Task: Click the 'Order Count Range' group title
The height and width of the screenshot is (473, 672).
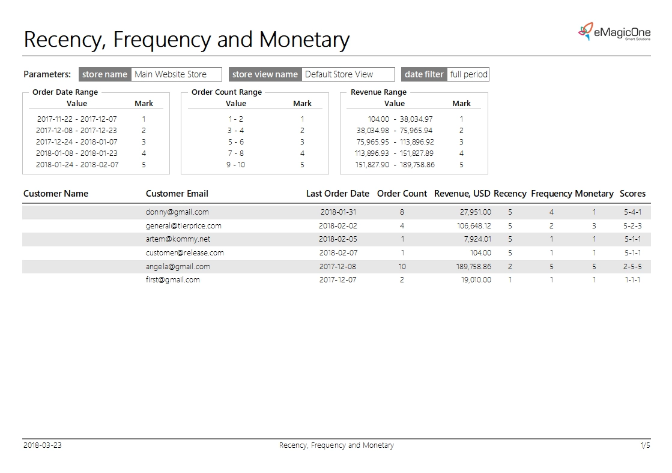Action: [x=226, y=92]
